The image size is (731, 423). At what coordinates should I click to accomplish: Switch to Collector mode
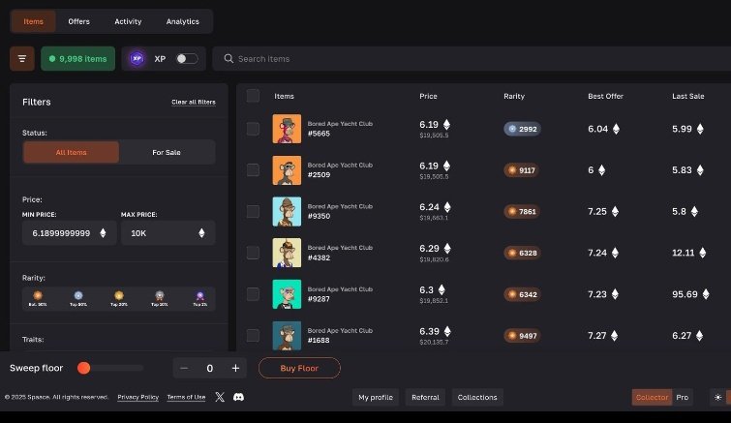pyautogui.click(x=652, y=398)
